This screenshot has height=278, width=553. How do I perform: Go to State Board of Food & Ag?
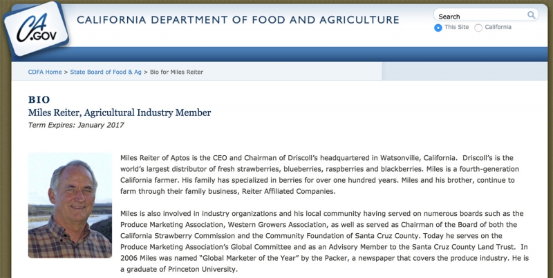(106, 72)
